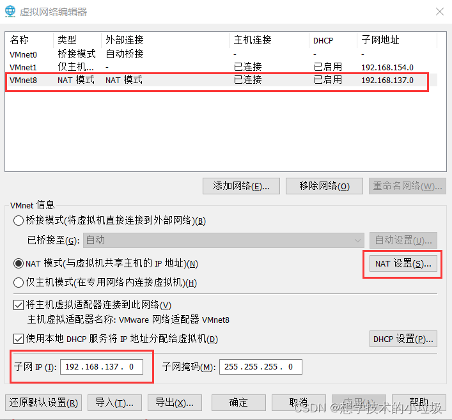Click the 子网地址 column header

tap(397, 40)
